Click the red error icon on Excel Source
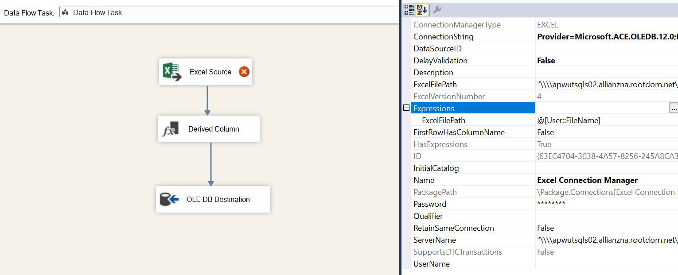This screenshot has height=275, width=678. (x=244, y=72)
